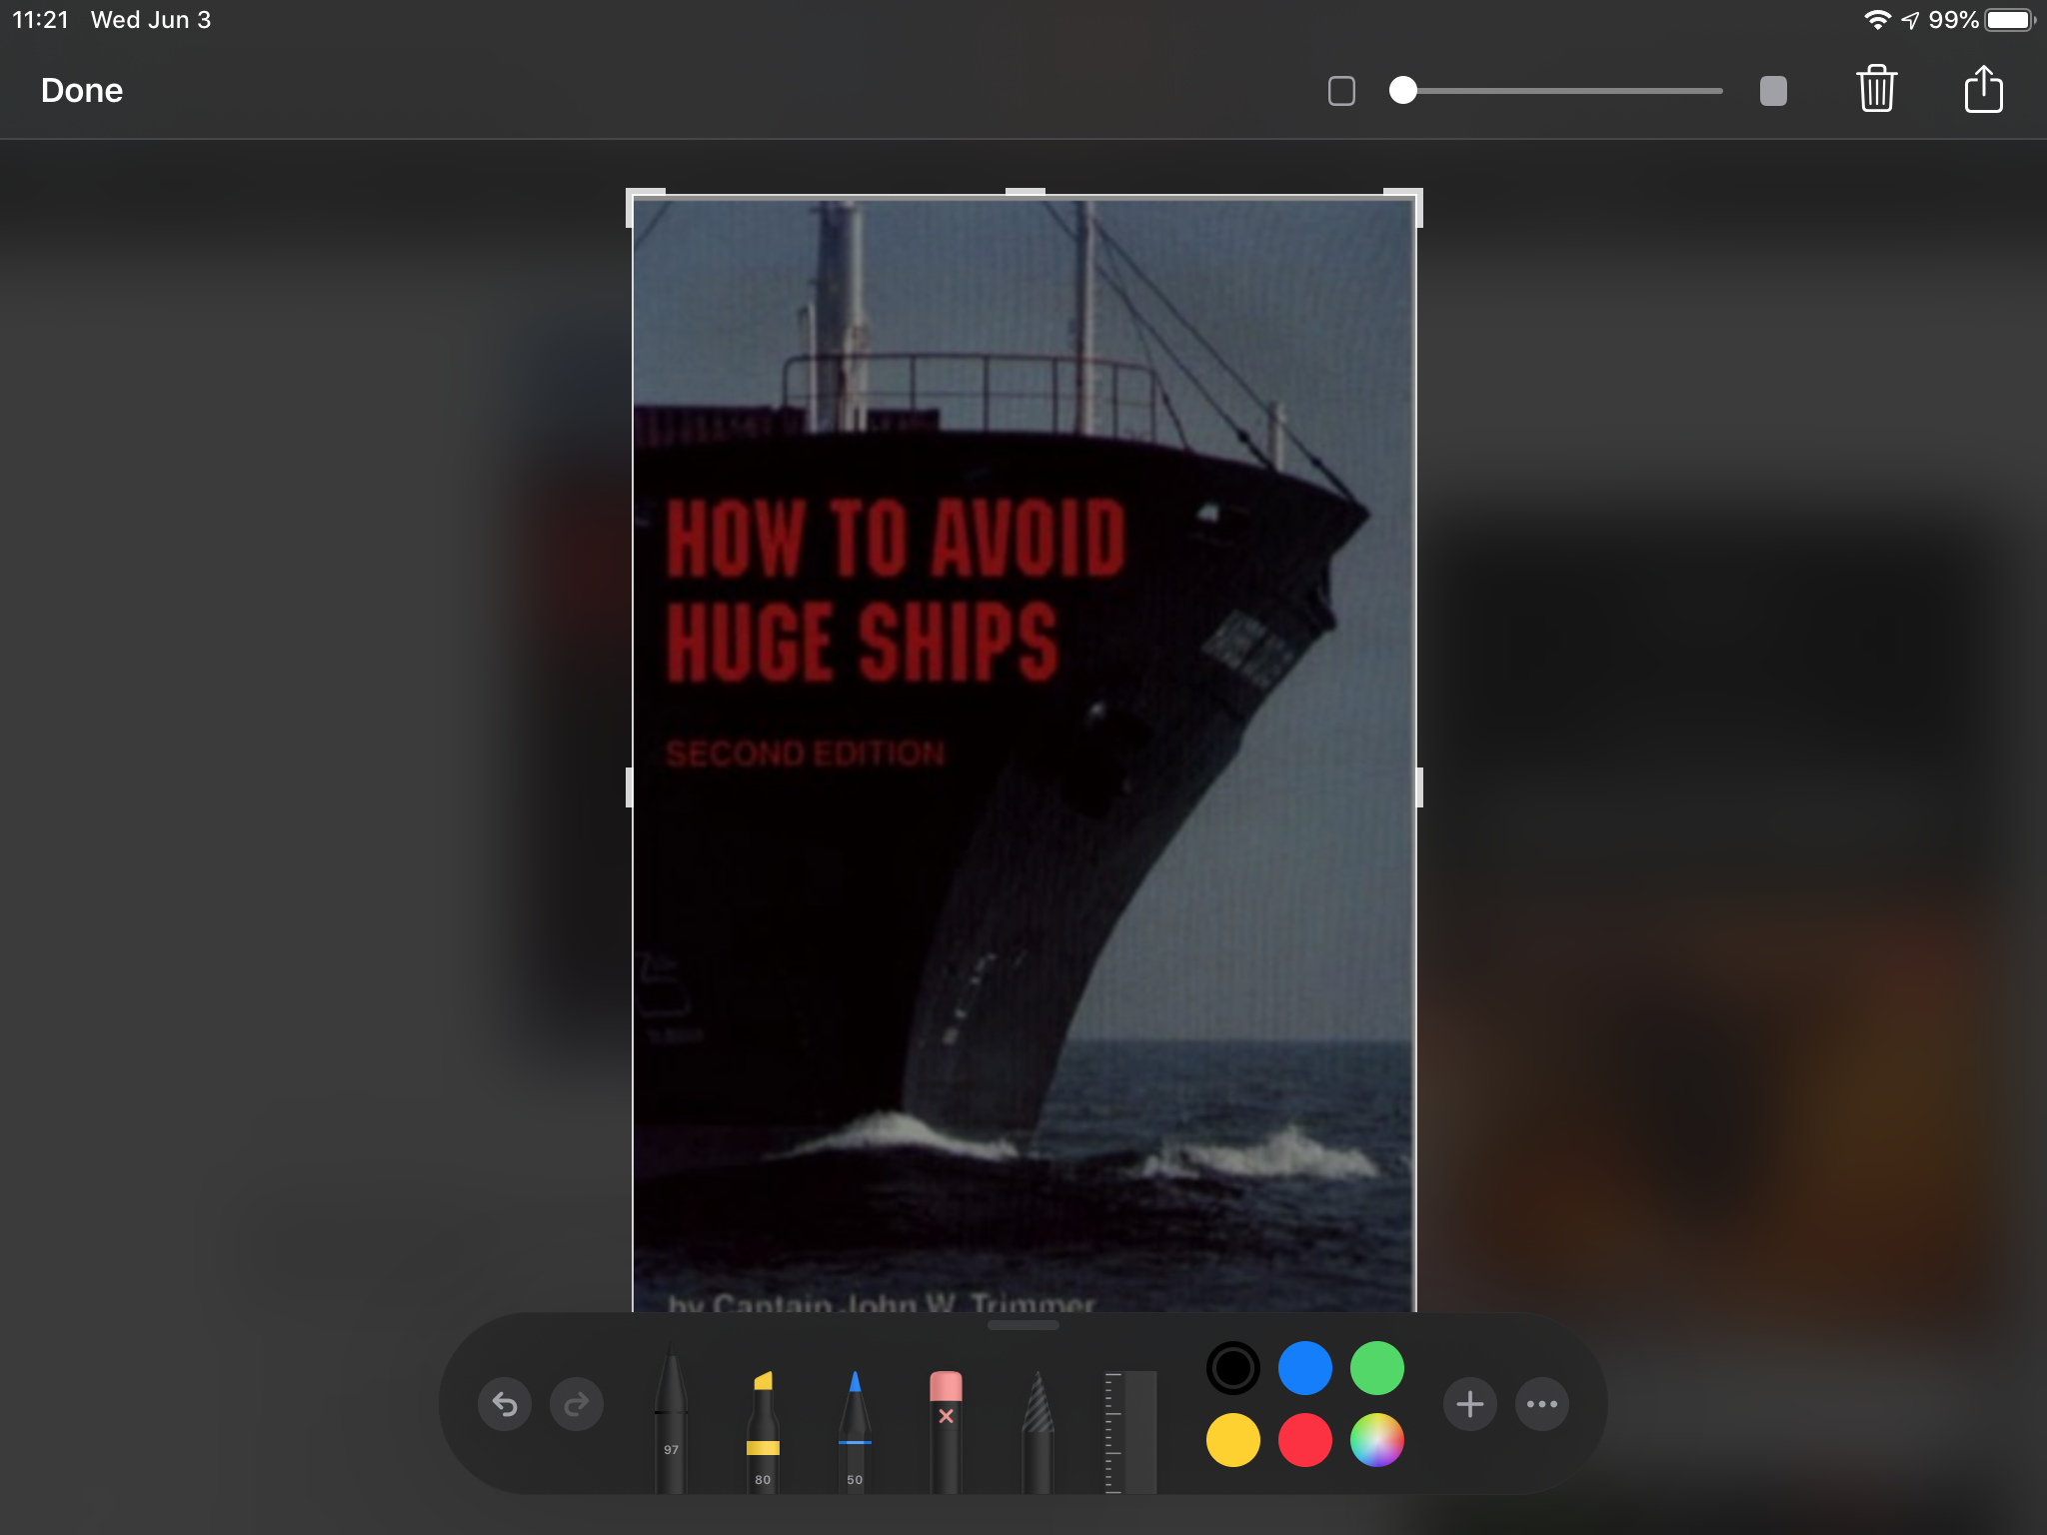The height and width of the screenshot is (1535, 2047).
Task: Undo the last markup stroke
Action: [505, 1404]
